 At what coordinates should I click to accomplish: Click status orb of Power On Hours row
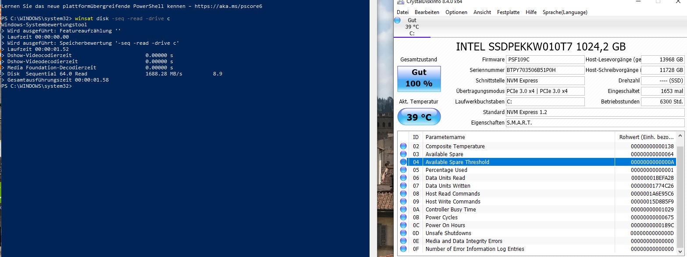[x=403, y=225]
